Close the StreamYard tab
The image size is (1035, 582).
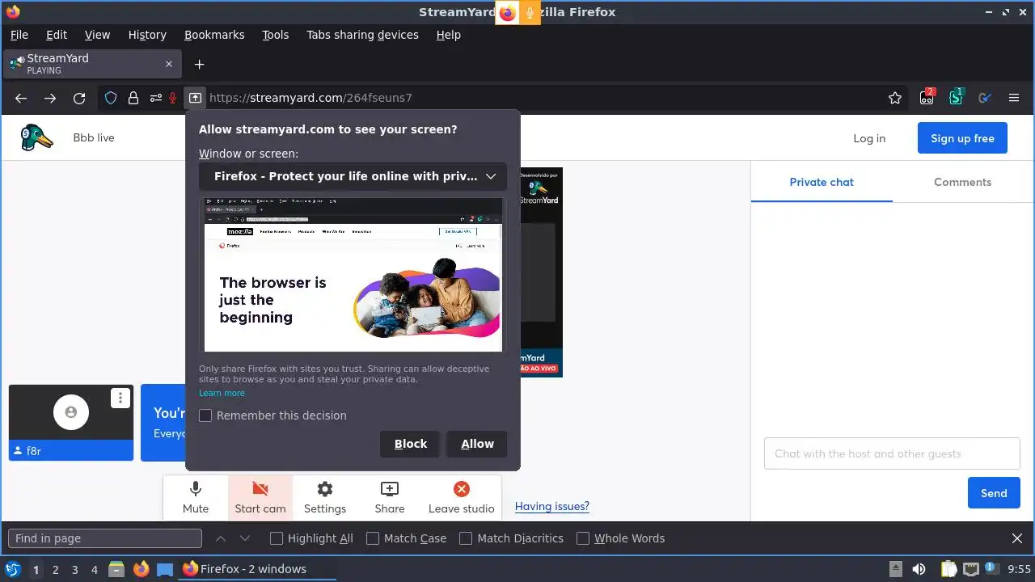pos(169,64)
